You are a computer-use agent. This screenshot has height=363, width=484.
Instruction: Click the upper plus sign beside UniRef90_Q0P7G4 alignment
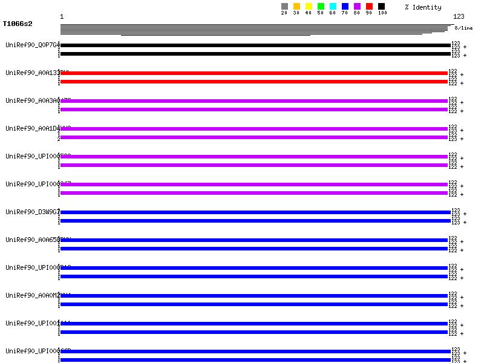465,47
